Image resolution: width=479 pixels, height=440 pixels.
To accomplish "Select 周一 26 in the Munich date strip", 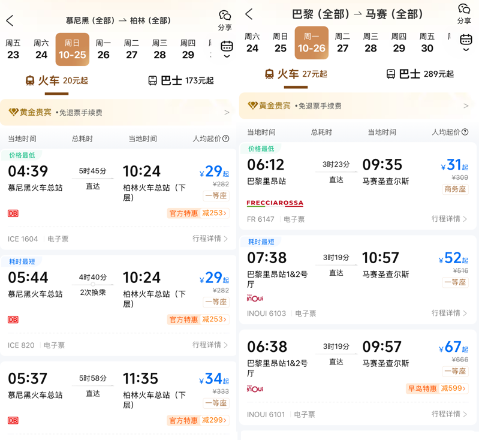I will coord(104,49).
